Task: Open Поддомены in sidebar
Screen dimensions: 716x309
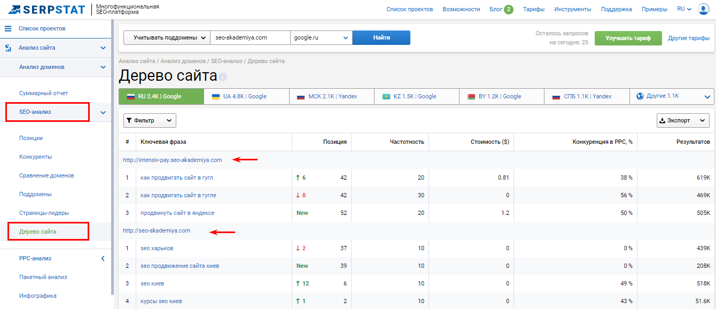Action: (35, 194)
